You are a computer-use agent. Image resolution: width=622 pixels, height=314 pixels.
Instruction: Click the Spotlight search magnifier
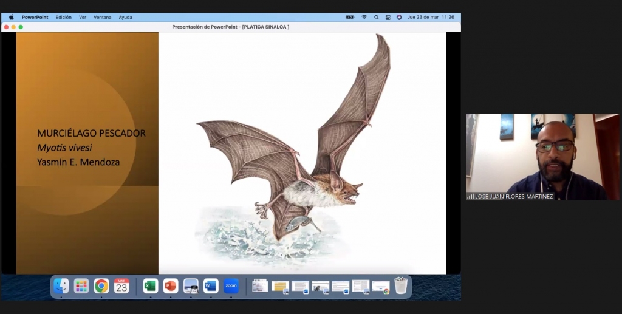click(x=377, y=18)
